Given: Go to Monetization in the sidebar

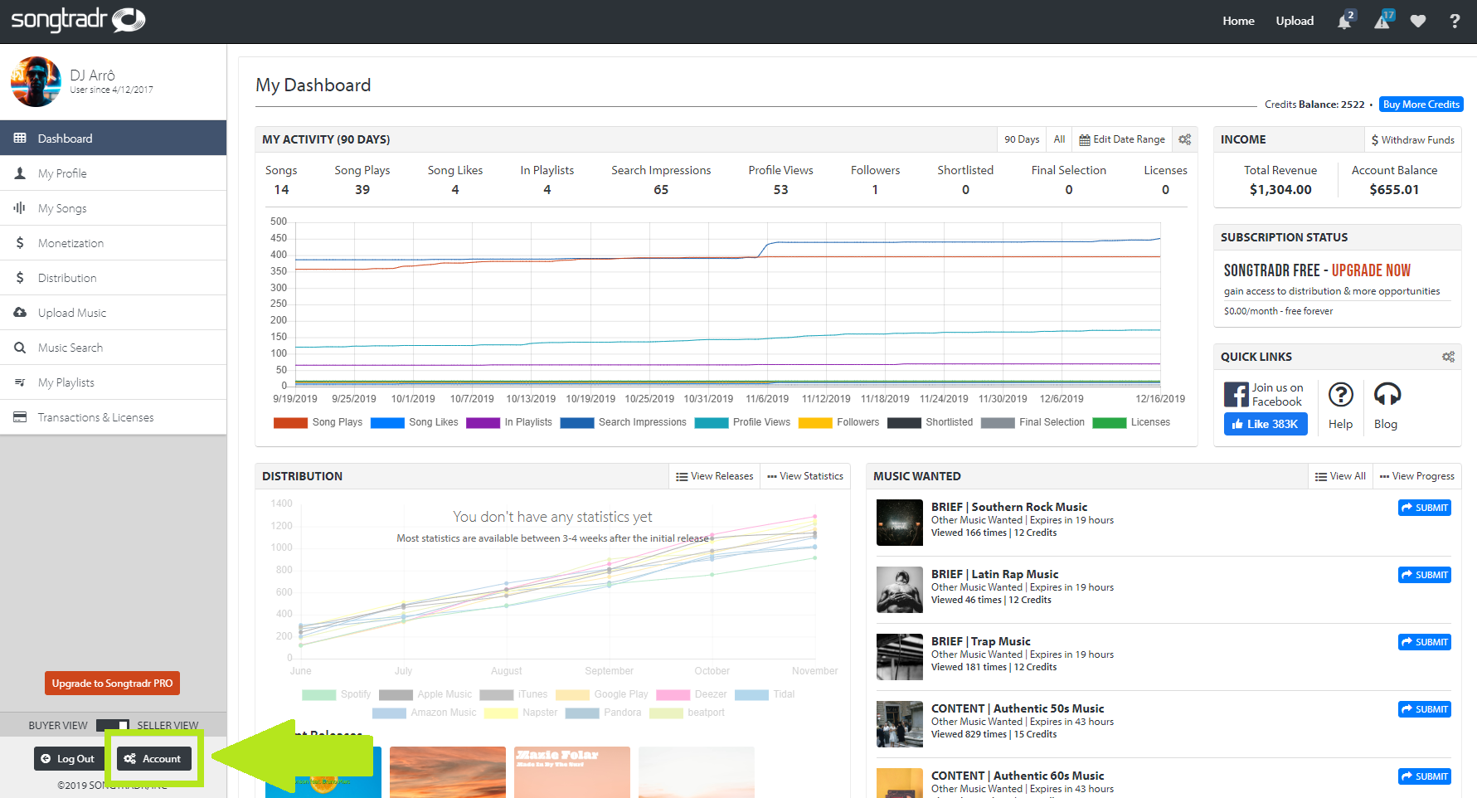Looking at the screenshot, I should (113, 243).
